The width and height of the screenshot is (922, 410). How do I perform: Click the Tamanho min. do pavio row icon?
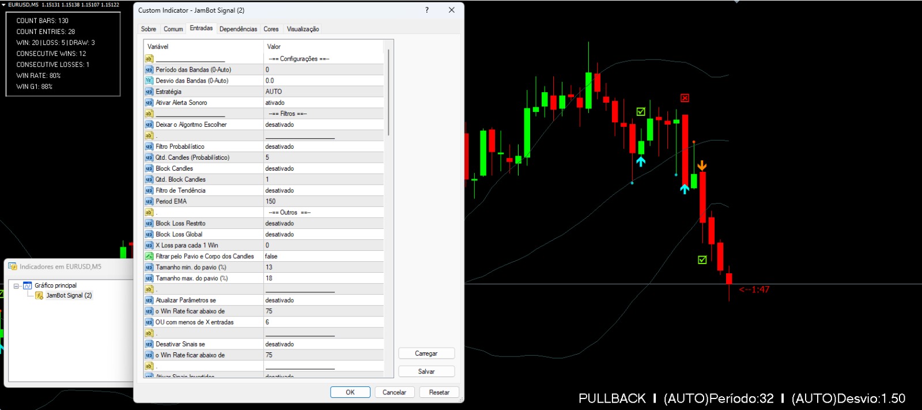tap(149, 267)
